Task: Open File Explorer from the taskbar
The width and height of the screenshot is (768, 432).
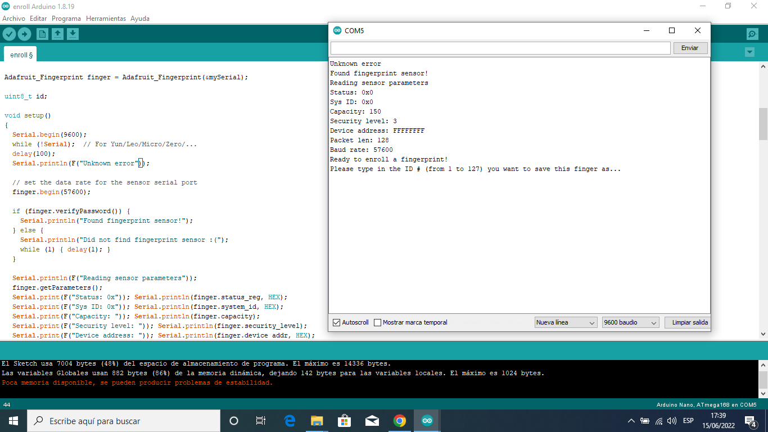Action: (317, 421)
